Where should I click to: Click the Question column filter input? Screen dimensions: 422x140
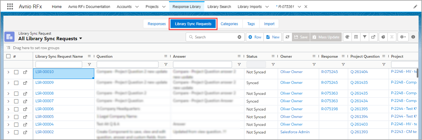click(127, 64)
